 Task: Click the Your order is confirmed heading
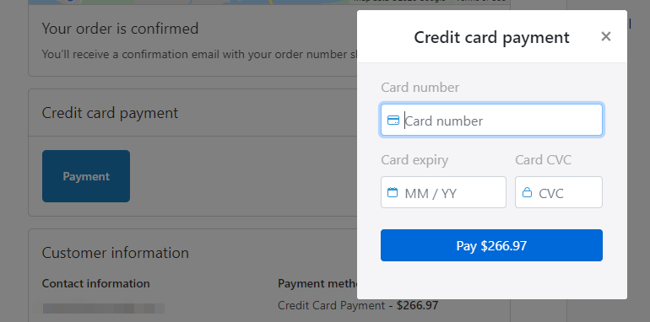pyautogui.click(x=120, y=29)
